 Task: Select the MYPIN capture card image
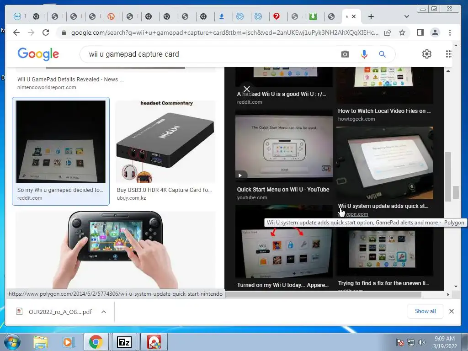165,142
